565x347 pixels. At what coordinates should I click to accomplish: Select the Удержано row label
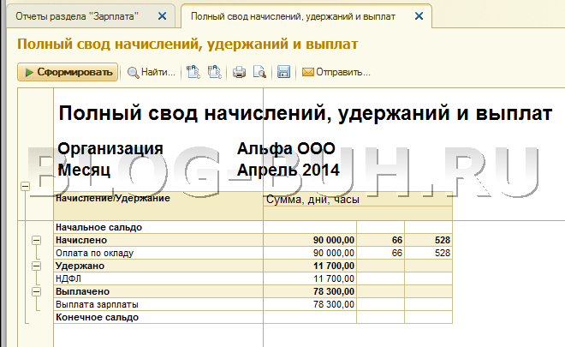80,266
